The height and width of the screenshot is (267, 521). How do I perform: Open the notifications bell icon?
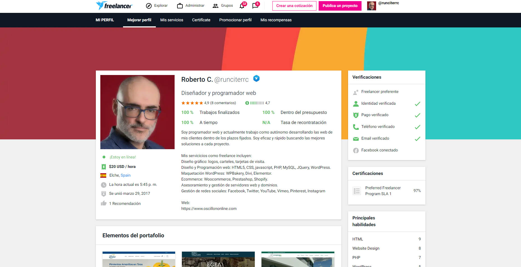pyautogui.click(x=242, y=6)
